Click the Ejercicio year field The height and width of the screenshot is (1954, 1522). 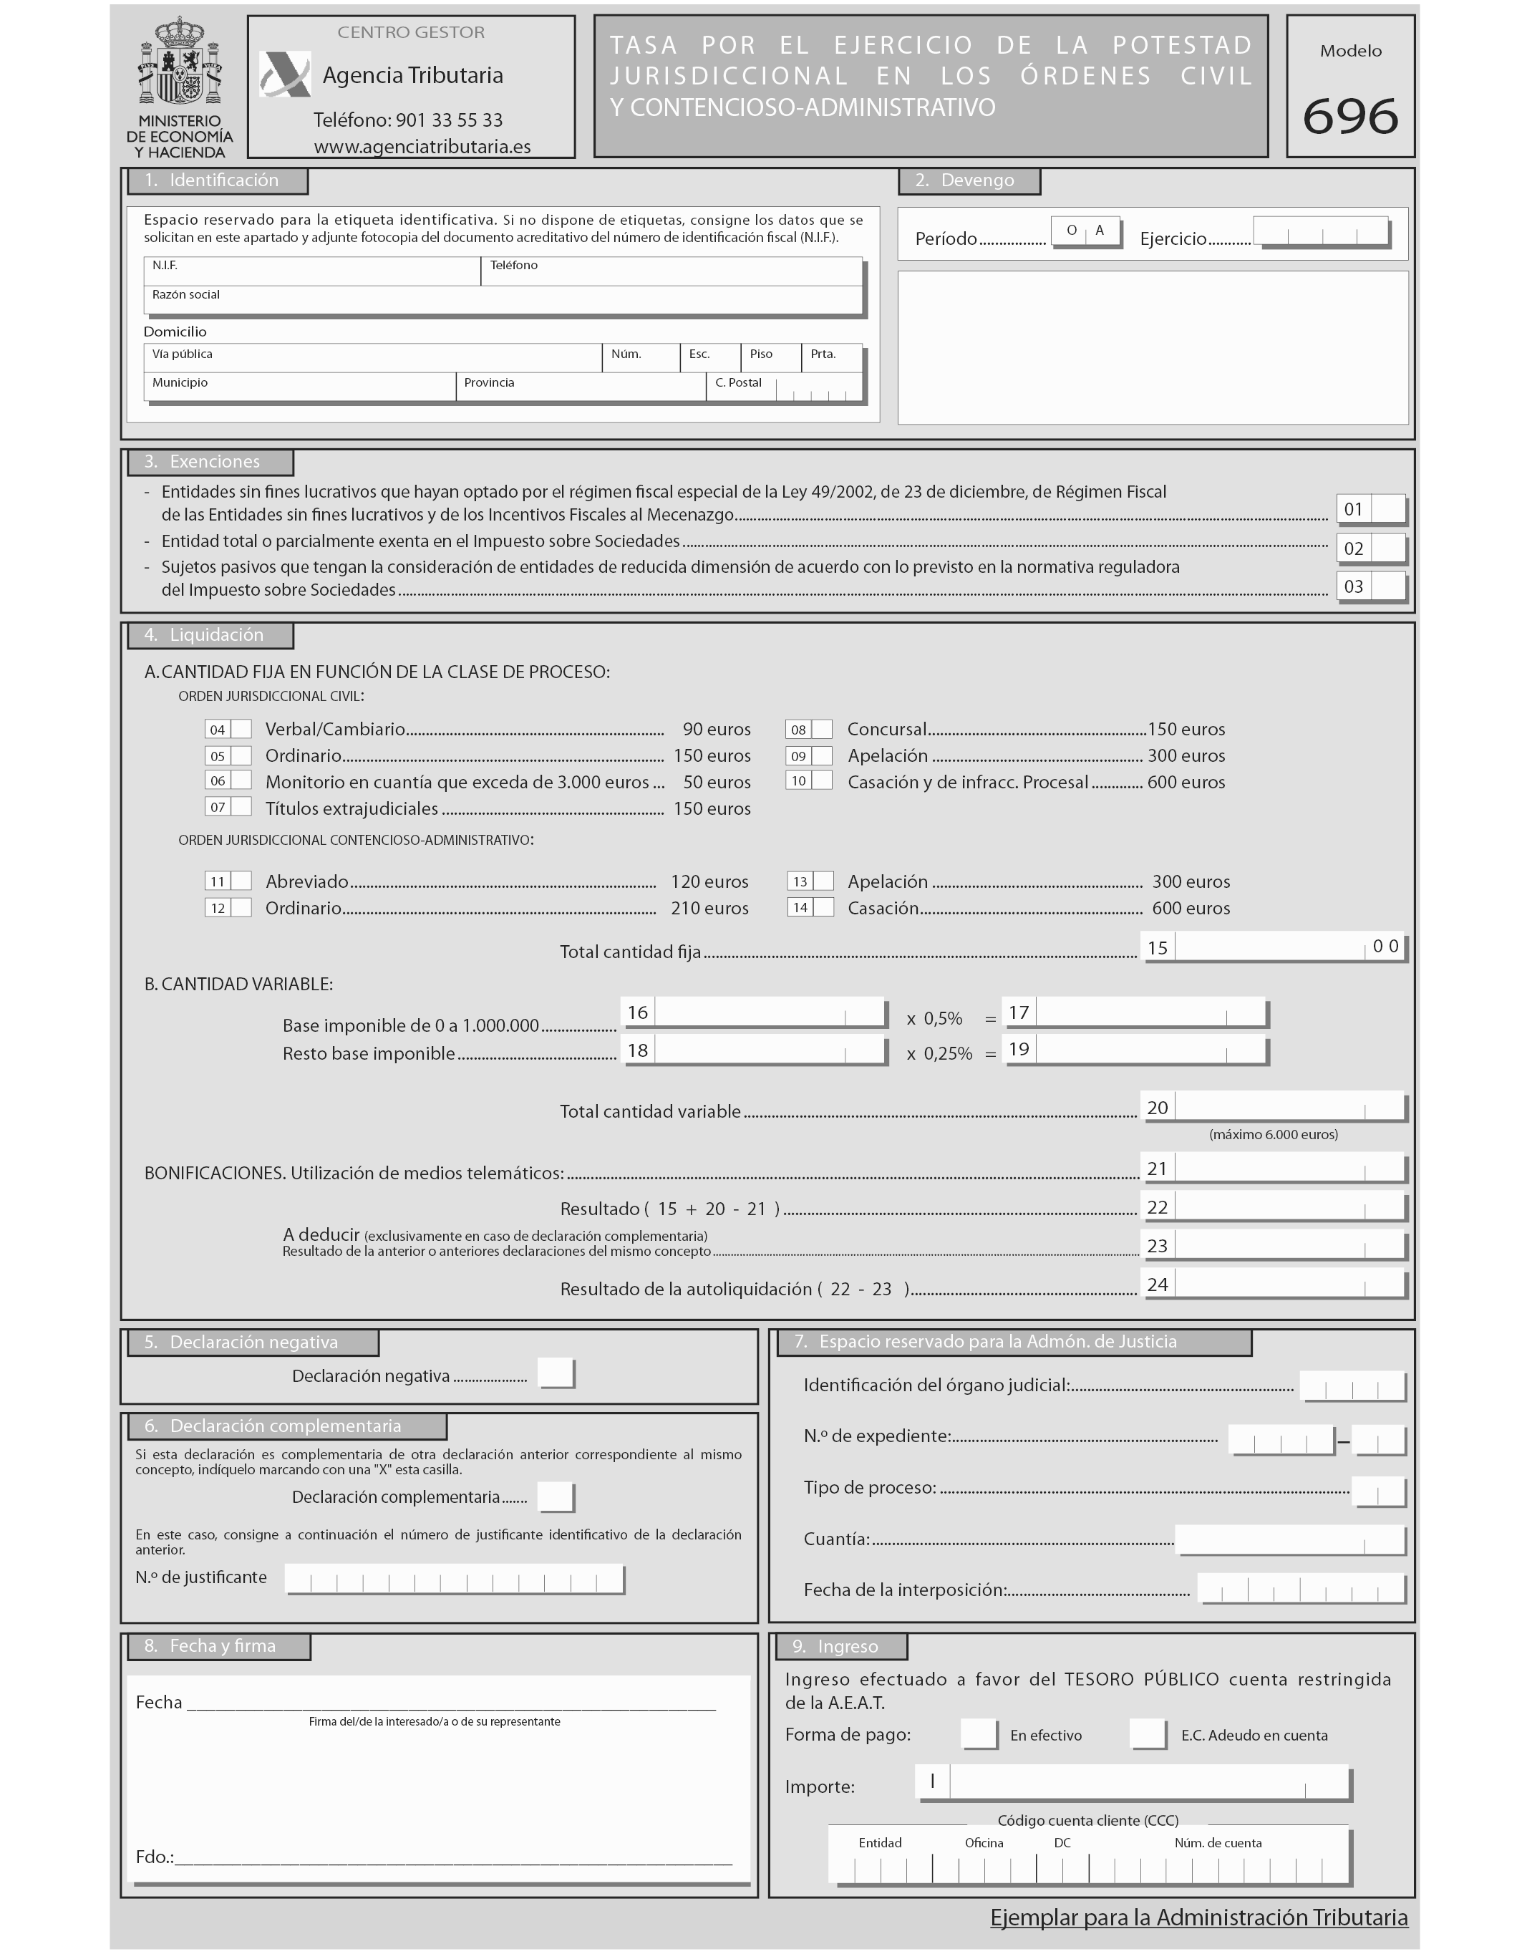point(1321,231)
